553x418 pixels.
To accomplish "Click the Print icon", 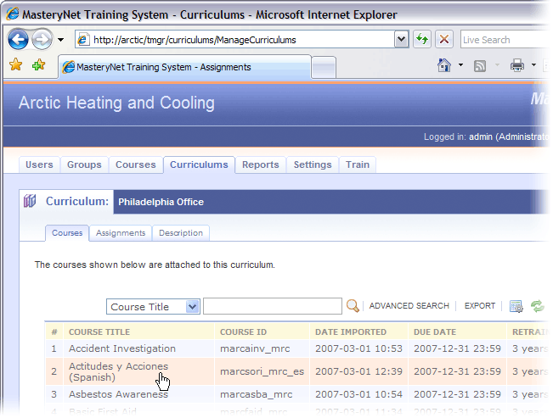I will click(517, 65).
